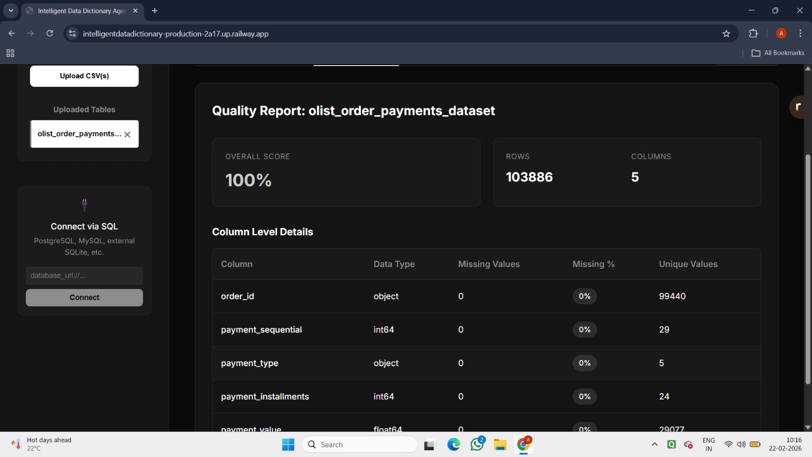Select the payment_type row name

coord(249,363)
